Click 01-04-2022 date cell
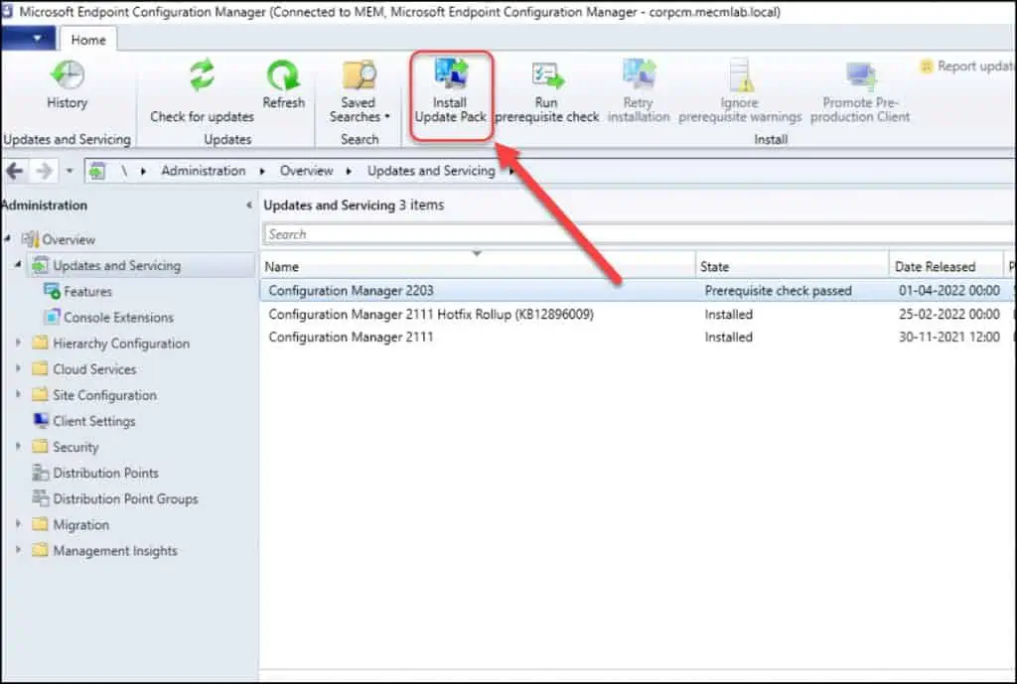 click(948, 291)
